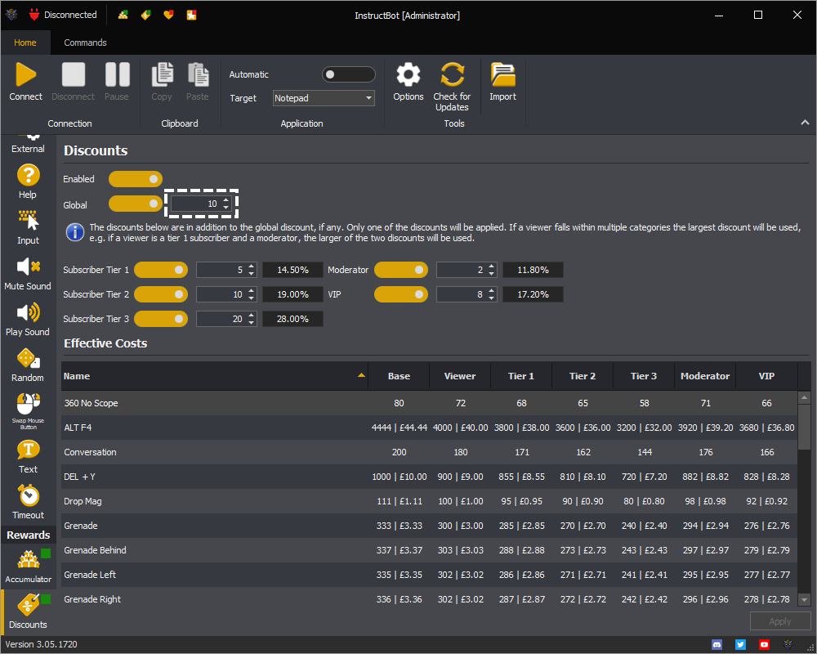Open the Accumulator rewards icon
Screen dimensions: 817x654
pos(28,560)
